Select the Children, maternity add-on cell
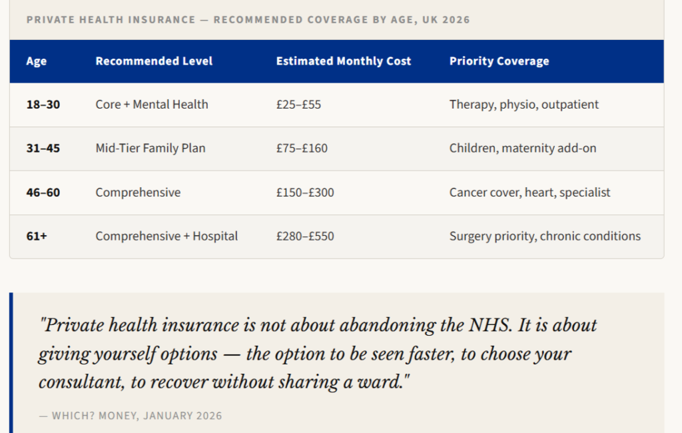 523,149
